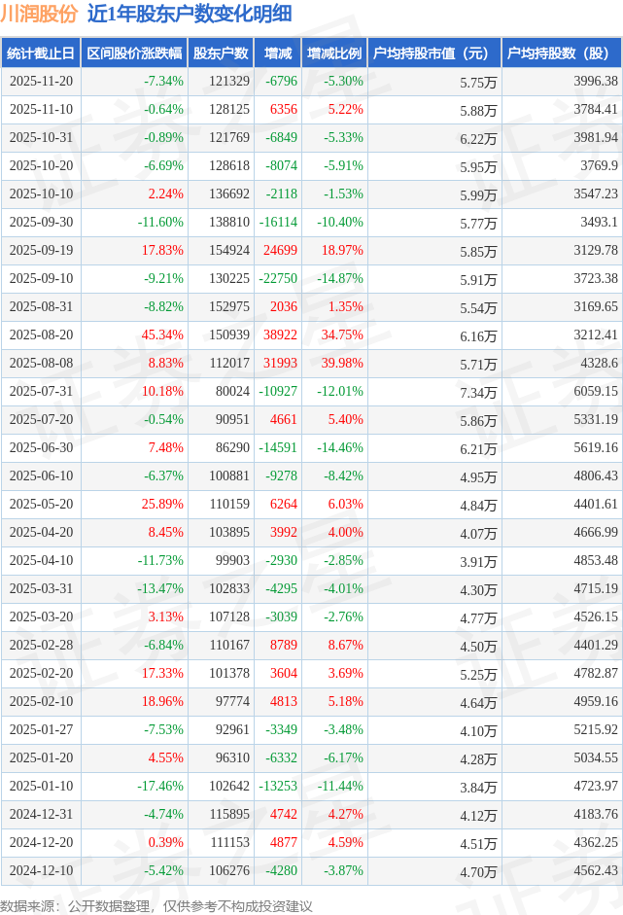Click the 2025-11-20 date cell
Screen dimensions: 623x915
(x=40, y=82)
